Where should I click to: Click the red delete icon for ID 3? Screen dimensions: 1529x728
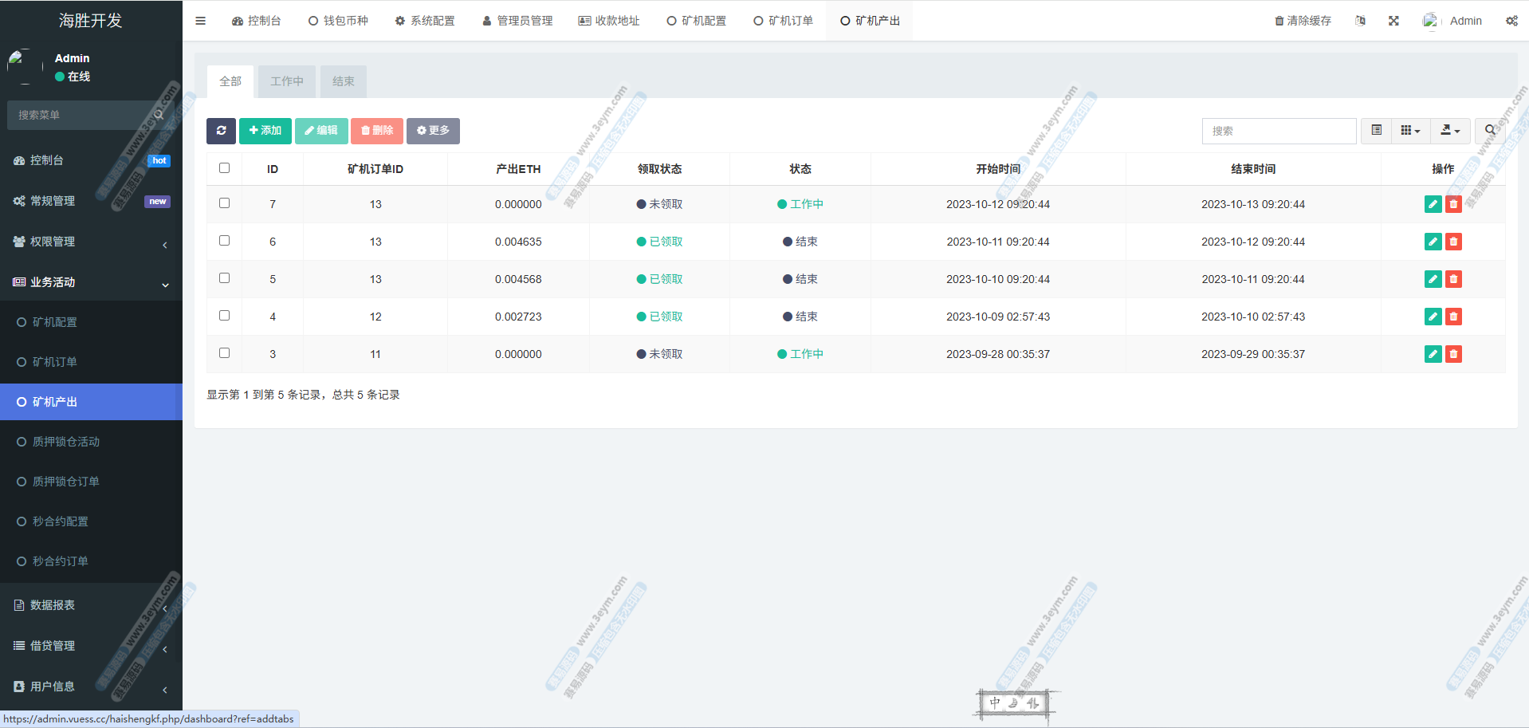[1453, 354]
